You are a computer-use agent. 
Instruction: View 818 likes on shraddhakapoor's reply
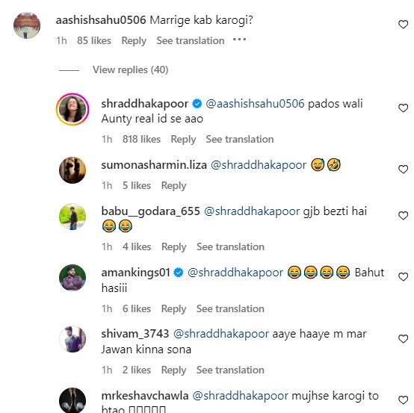click(141, 139)
